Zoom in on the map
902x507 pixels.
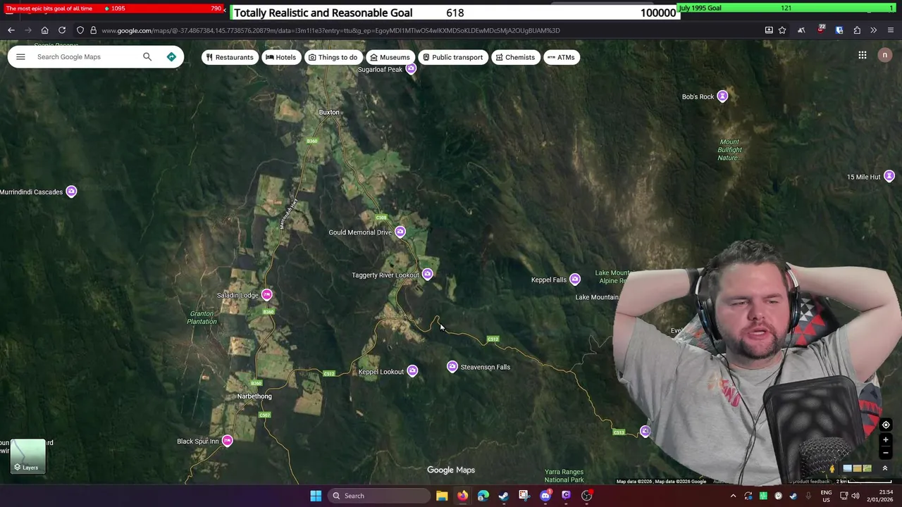[886, 440]
